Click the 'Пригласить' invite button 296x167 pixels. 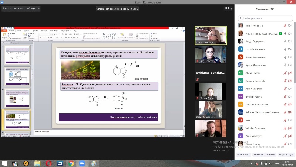coord(243,154)
